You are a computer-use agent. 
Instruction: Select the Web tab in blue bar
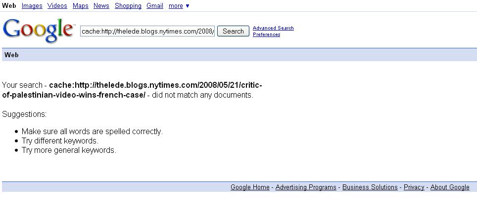(11, 55)
